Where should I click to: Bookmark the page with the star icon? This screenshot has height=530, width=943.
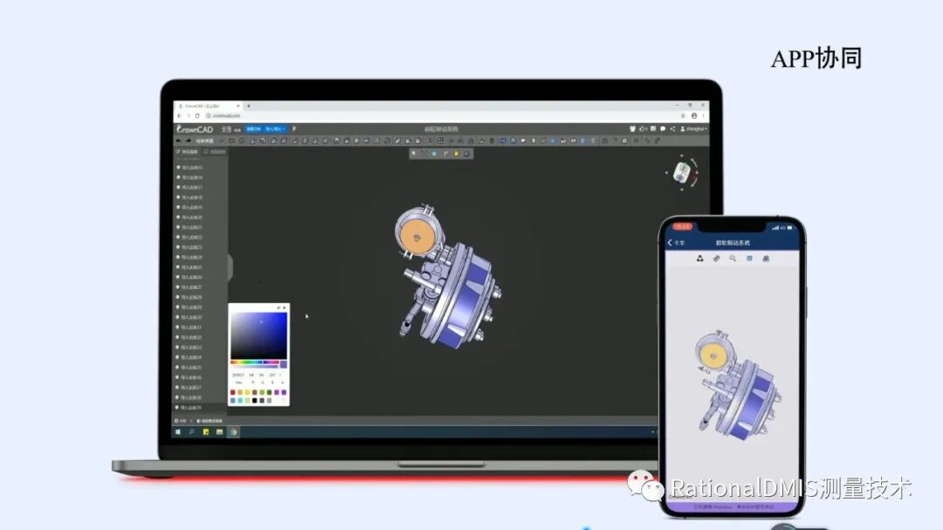[683, 115]
